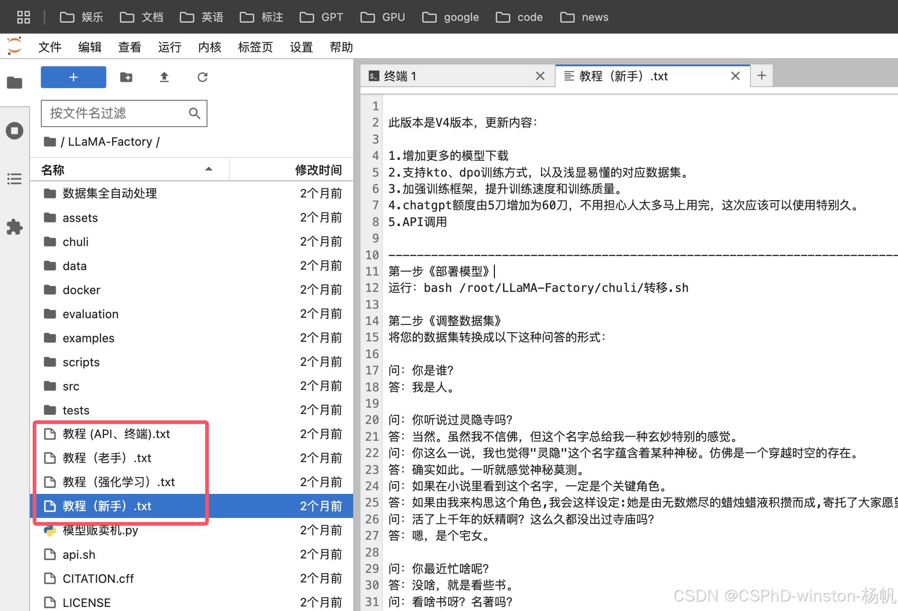Image resolution: width=898 pixels, height=611 pixels.
Task: Open the 内核 menu
Action: pyautogui.click(x=209, y=47)
